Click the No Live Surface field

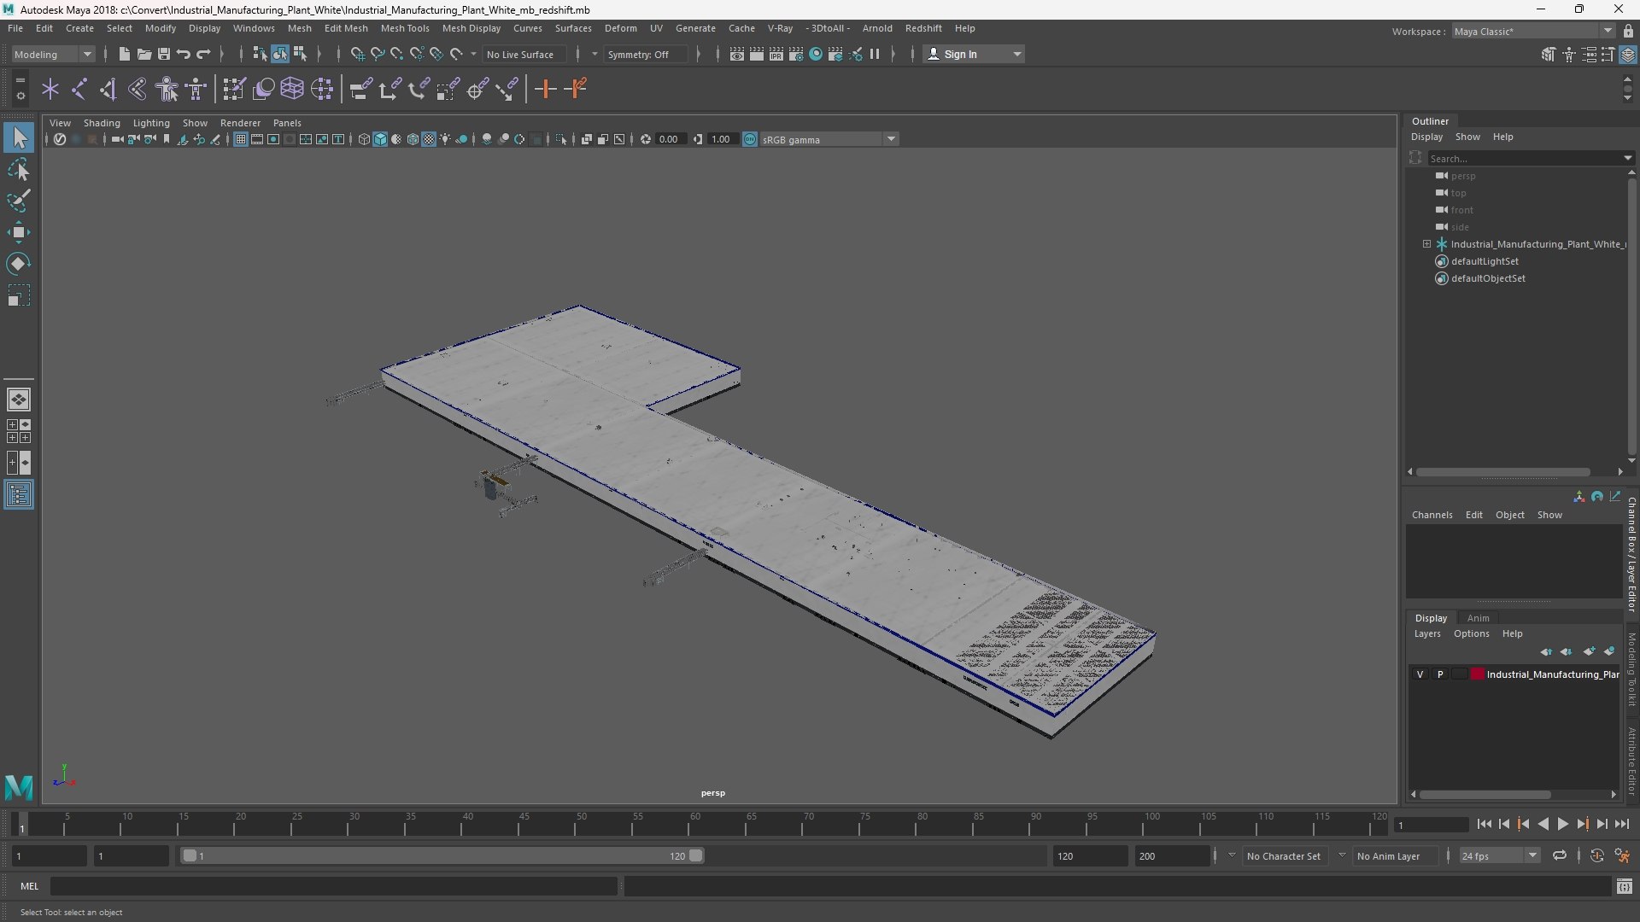point(525,54)
